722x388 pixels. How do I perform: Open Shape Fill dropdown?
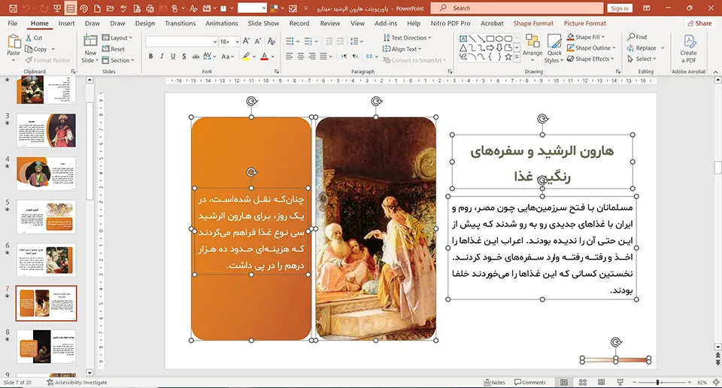[x=586, y=37]
